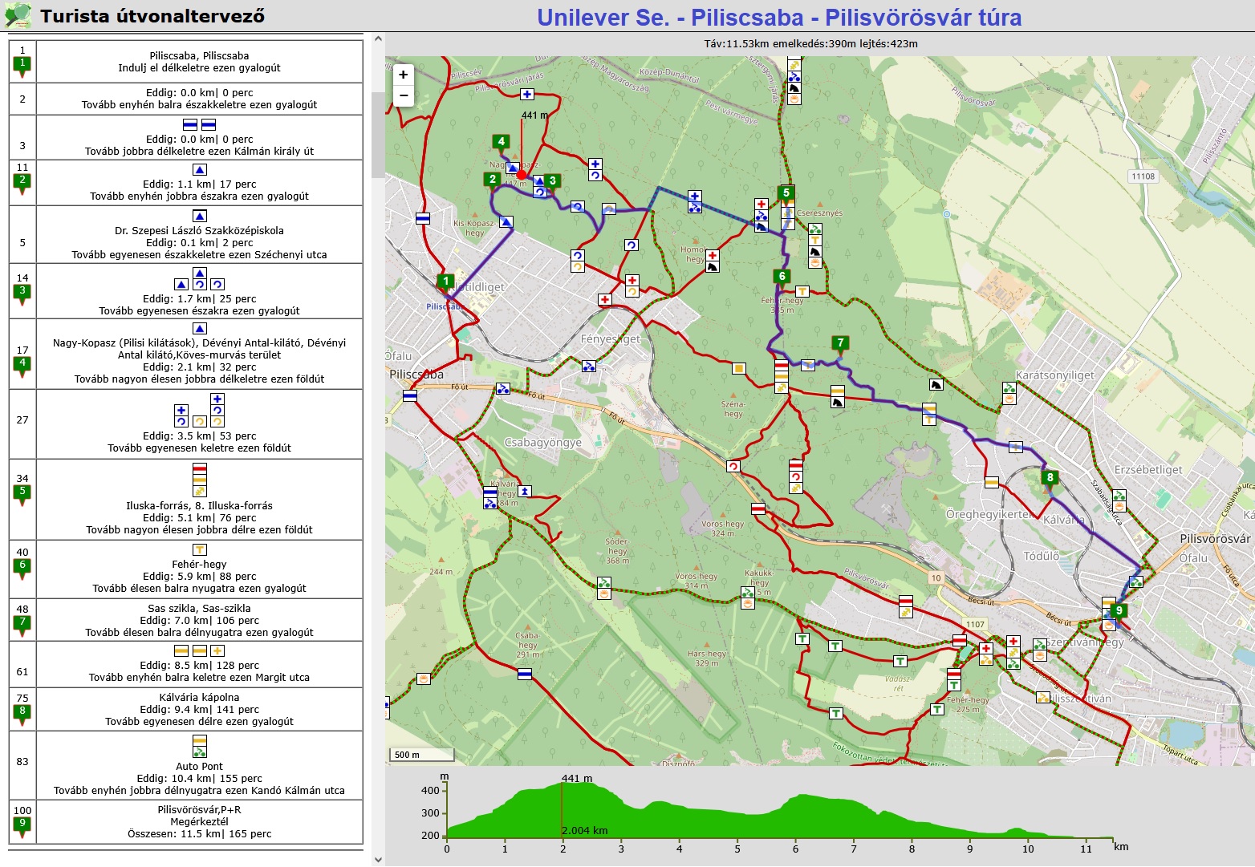Open the Iluska-forrás step in the itinerary list
Viewport: 1255px width, 867px height.
point(199,499)
